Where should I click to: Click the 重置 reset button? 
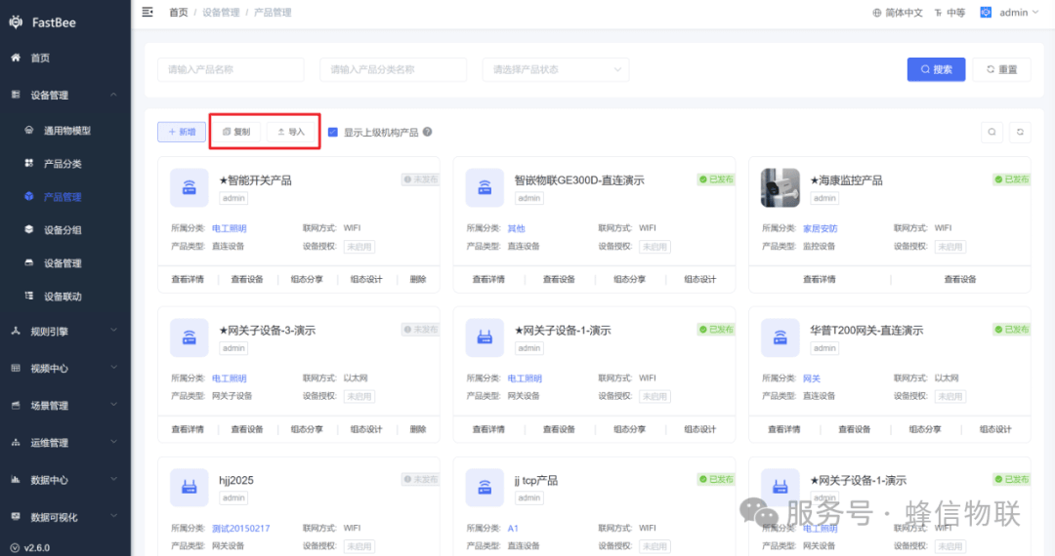pos(1001,69)
